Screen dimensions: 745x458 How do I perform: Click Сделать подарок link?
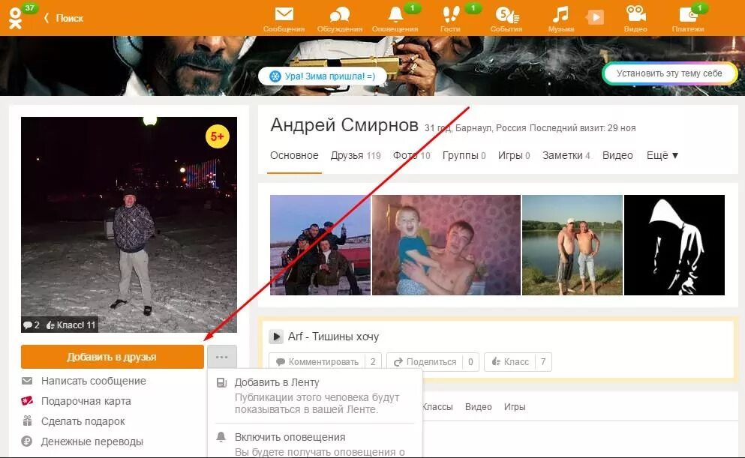[x=83, y=421]
